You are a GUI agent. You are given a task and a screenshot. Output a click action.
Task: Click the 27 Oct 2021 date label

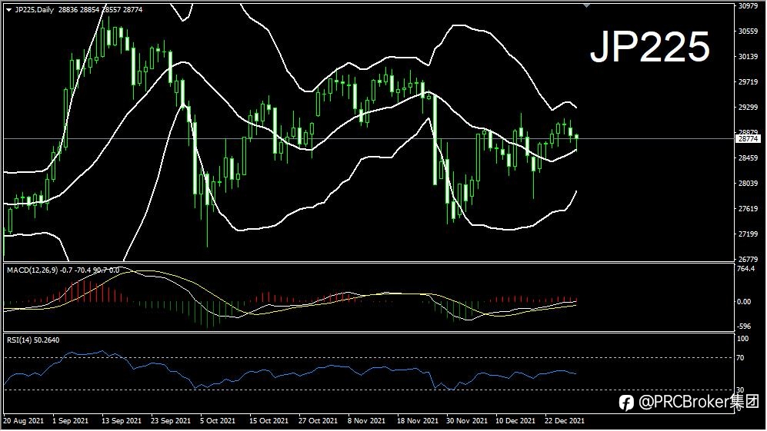318,421
